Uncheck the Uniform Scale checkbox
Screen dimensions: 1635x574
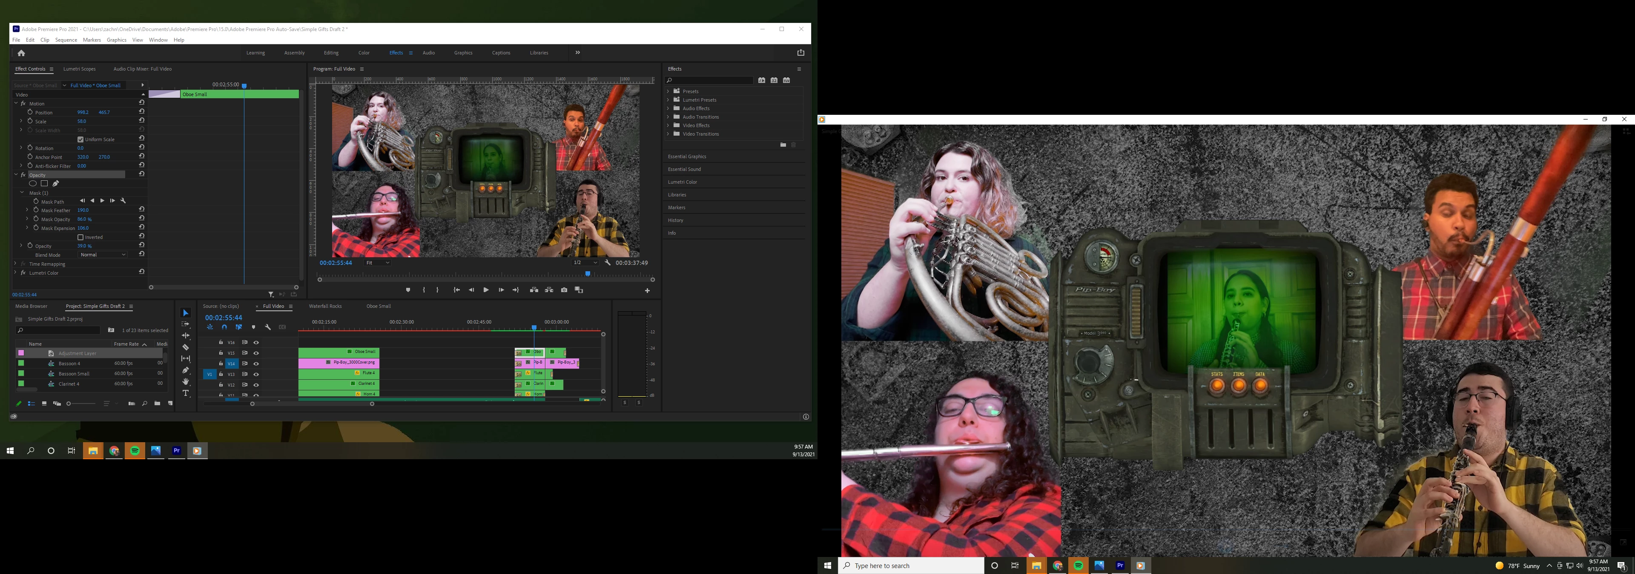80,139
